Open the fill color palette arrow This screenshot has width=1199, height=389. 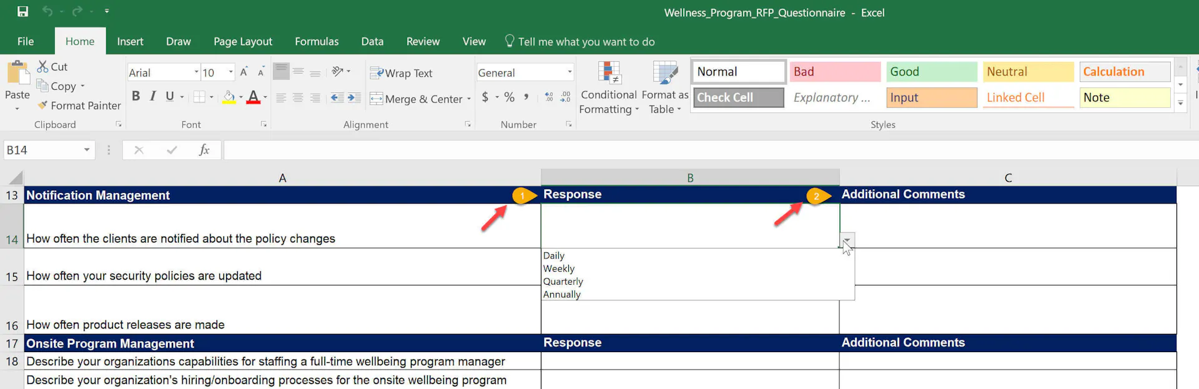coord(241,97)
